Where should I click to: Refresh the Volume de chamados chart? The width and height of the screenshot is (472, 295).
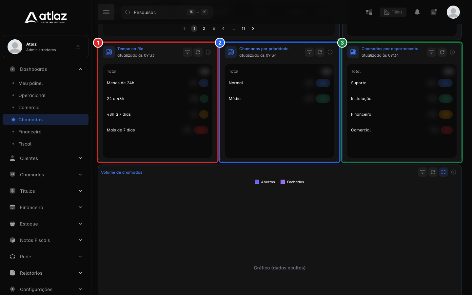pos(433,172)
